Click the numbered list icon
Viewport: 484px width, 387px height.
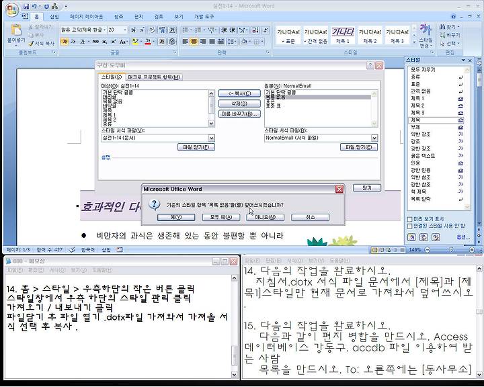coord(199,30)
